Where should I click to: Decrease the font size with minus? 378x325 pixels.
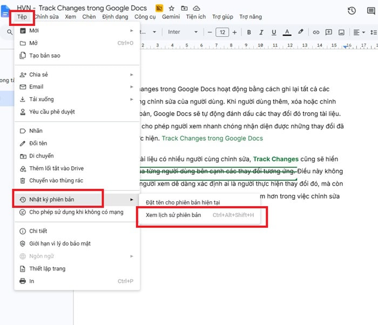click(x=210, y=32)
